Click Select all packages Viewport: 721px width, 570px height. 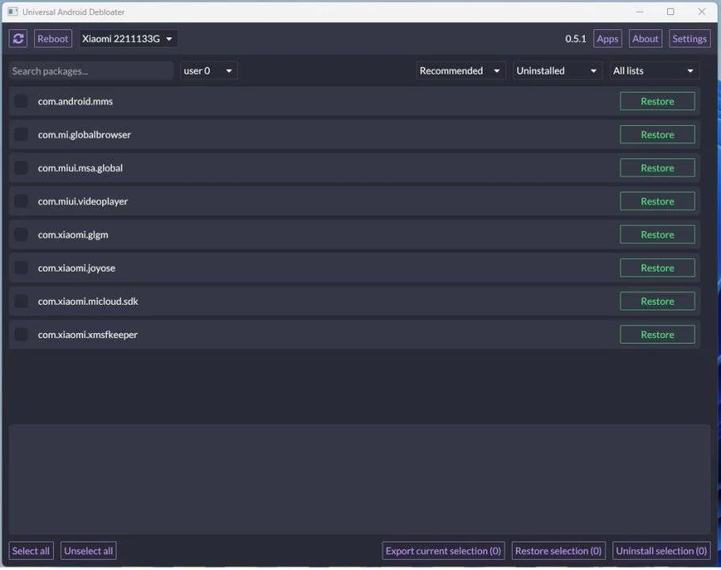pyautogui.click(x=31, y=551)
